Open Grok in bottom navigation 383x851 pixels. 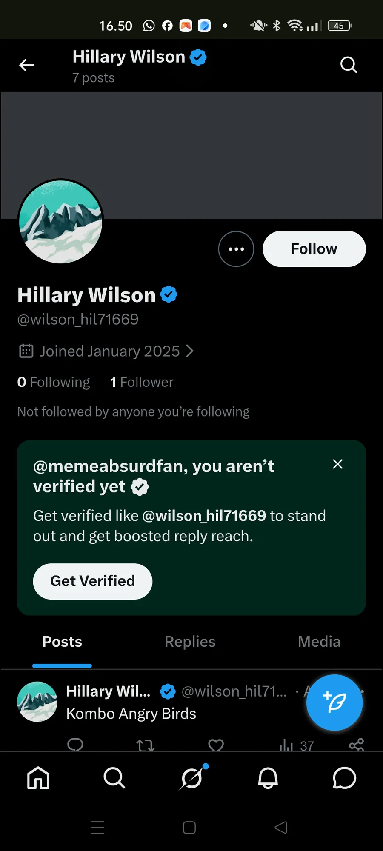192,778
